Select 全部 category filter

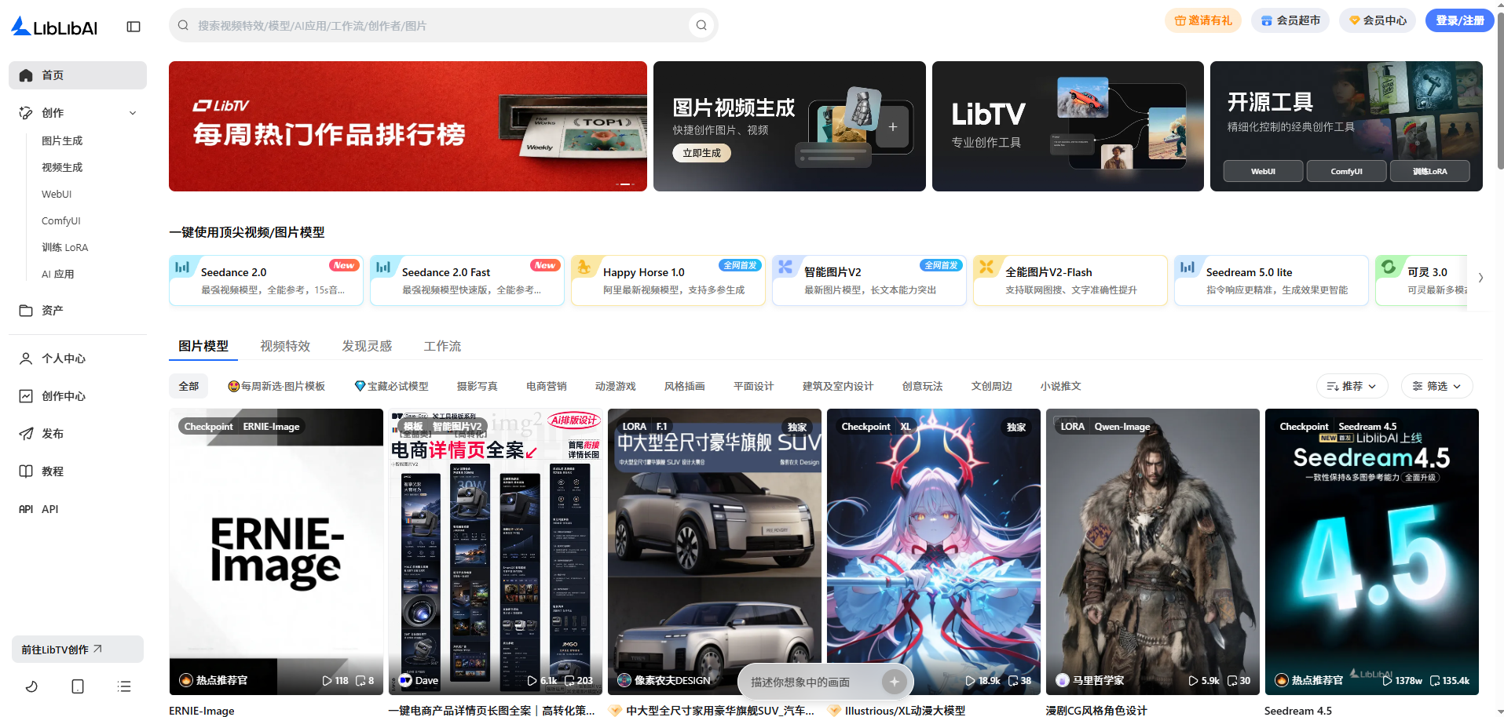[188, 386]
